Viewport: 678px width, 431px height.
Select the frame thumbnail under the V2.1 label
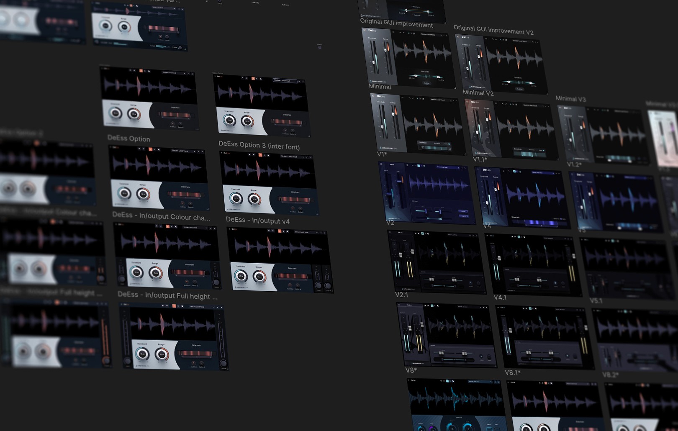pyautogui.click(x=447, y=335)
